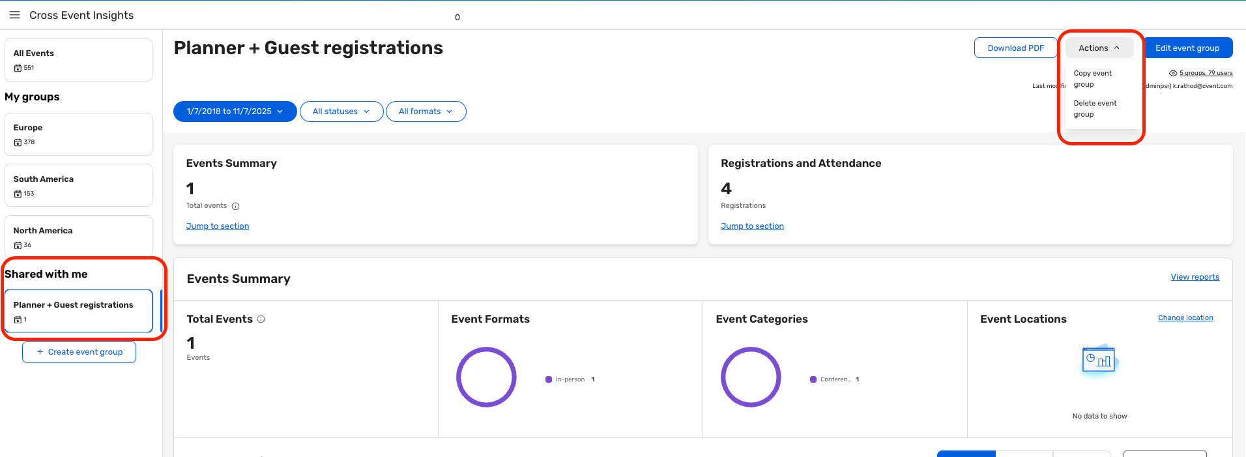1246x457 pixels.
Task: Click the eye icon beside groups and users
Action: 1173,74
